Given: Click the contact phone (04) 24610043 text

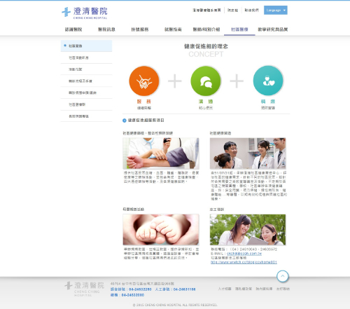Looking at the screenshot, I should 244,249.
